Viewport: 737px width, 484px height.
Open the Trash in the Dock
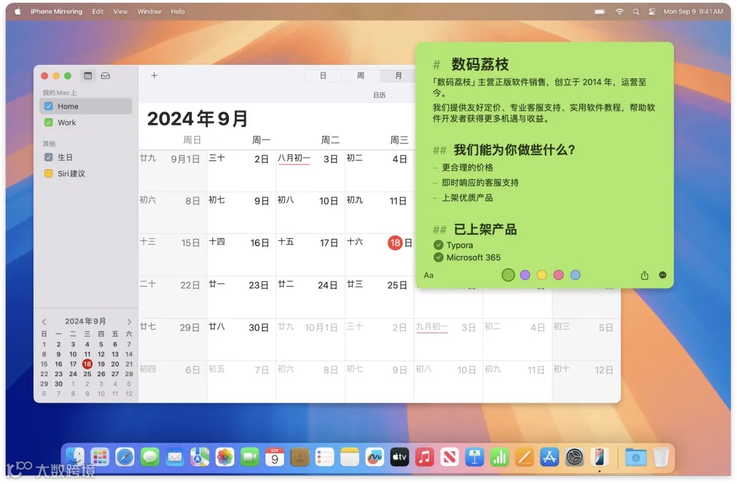pyautogui.click(x=661, y=457)
